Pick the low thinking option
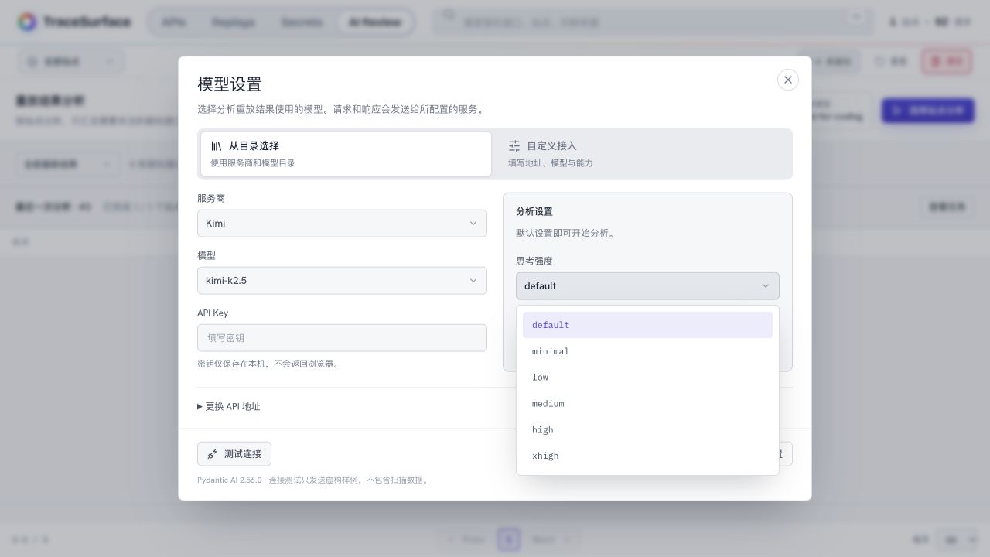990x557 pixels. [x=647, y=378]
